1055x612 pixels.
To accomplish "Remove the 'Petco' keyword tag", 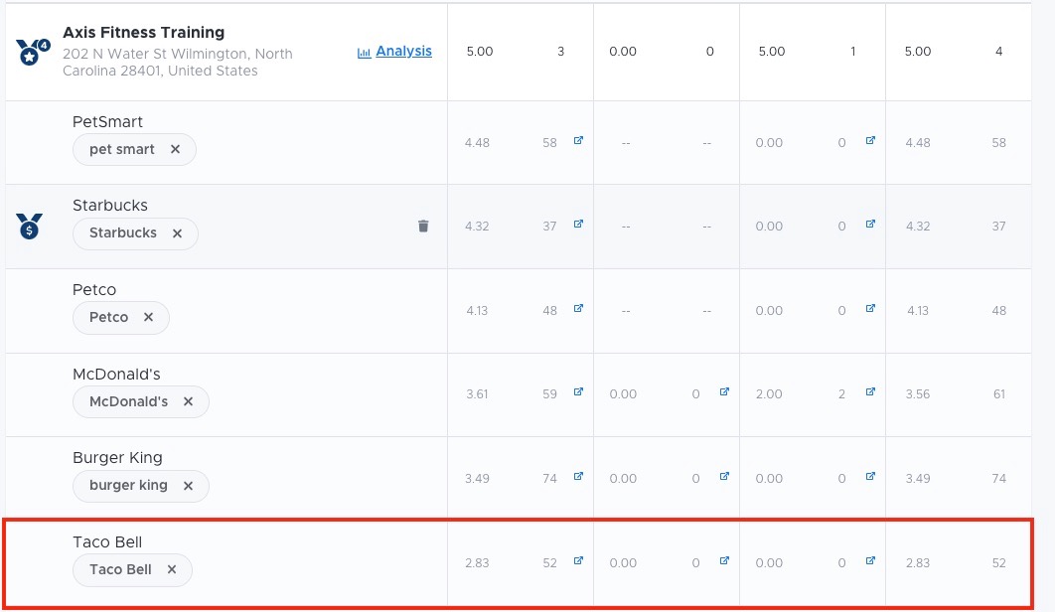I will point(148,317).
